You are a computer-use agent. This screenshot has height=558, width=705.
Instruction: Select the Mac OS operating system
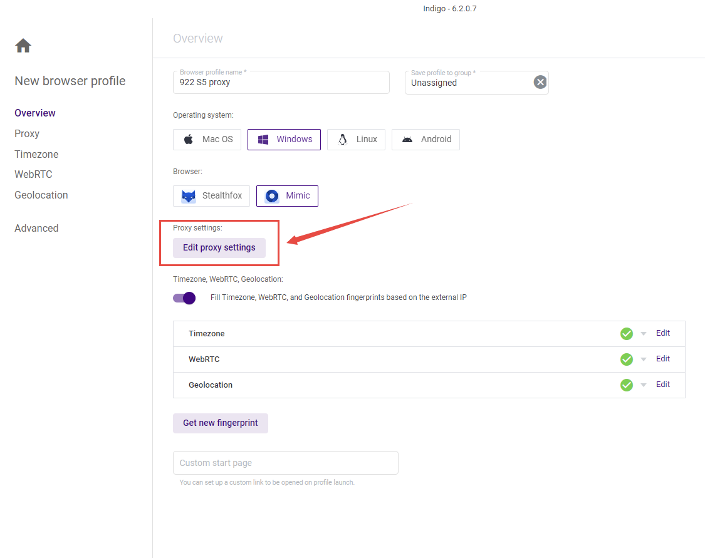[x=207, y=140]
